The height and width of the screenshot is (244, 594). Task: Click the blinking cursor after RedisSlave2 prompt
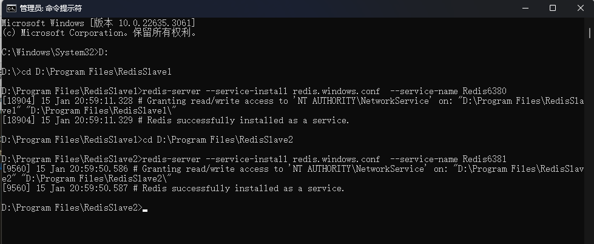click(x=145, y=209)
